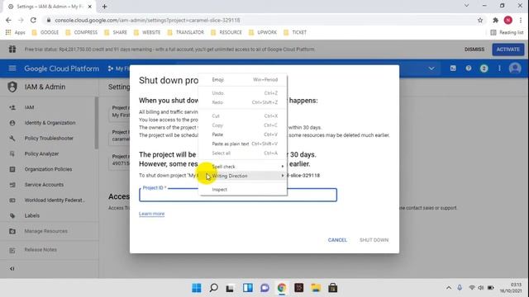Image resolution: width=529 pixels, height=297 pixels.
Task: Select Inspect in context menu
Action: 242,190
